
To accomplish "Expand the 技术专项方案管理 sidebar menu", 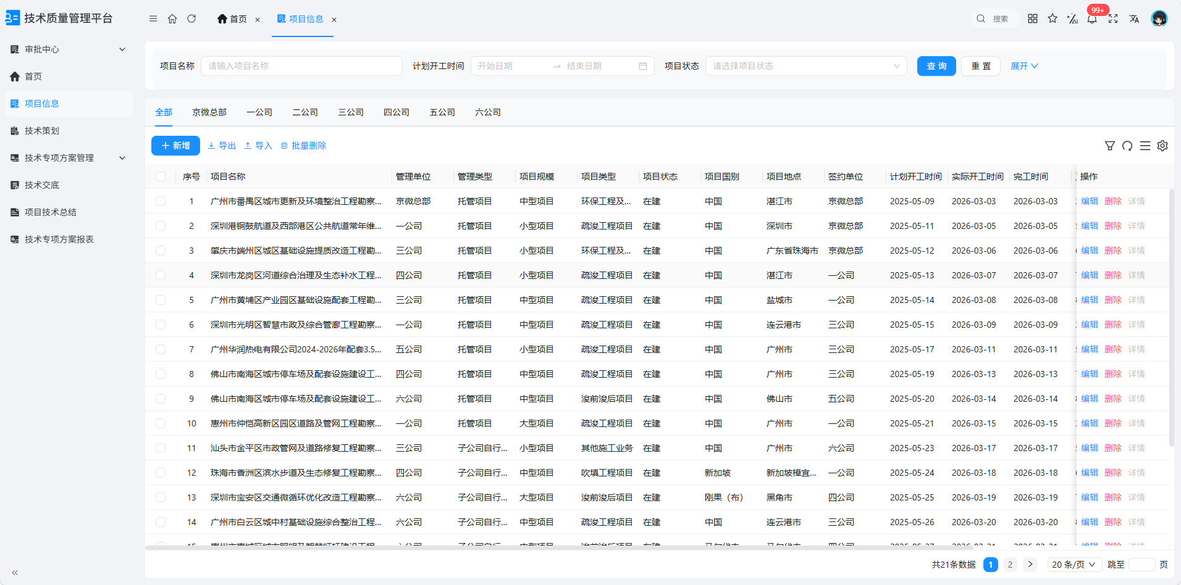I will [68, 158].
